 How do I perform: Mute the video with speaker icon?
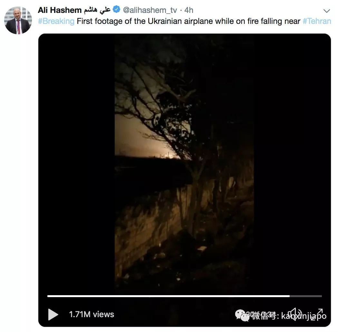(x=293, y=314)
